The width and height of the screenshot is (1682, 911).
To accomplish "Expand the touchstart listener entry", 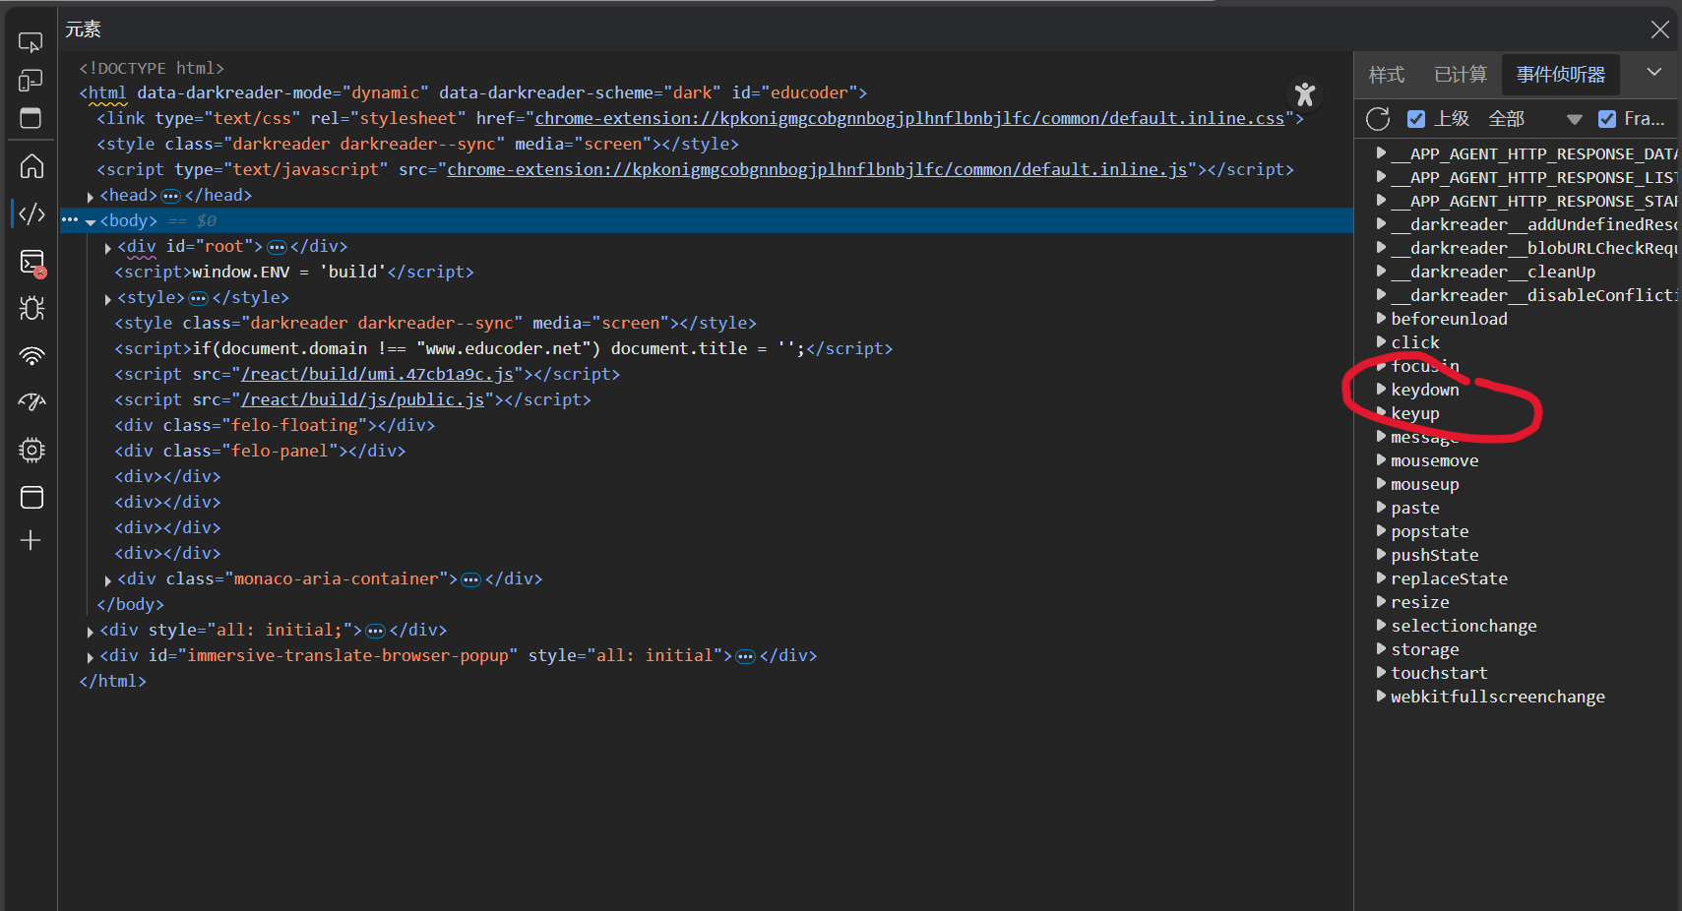I will pos(1381,673).
